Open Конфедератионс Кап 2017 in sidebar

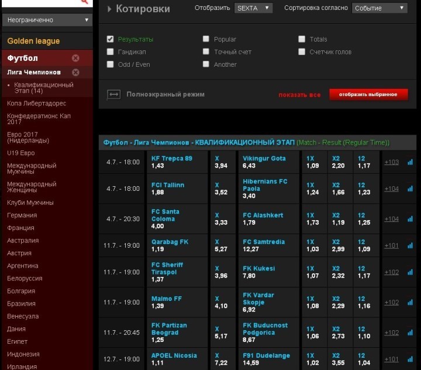tap(39, 119)
